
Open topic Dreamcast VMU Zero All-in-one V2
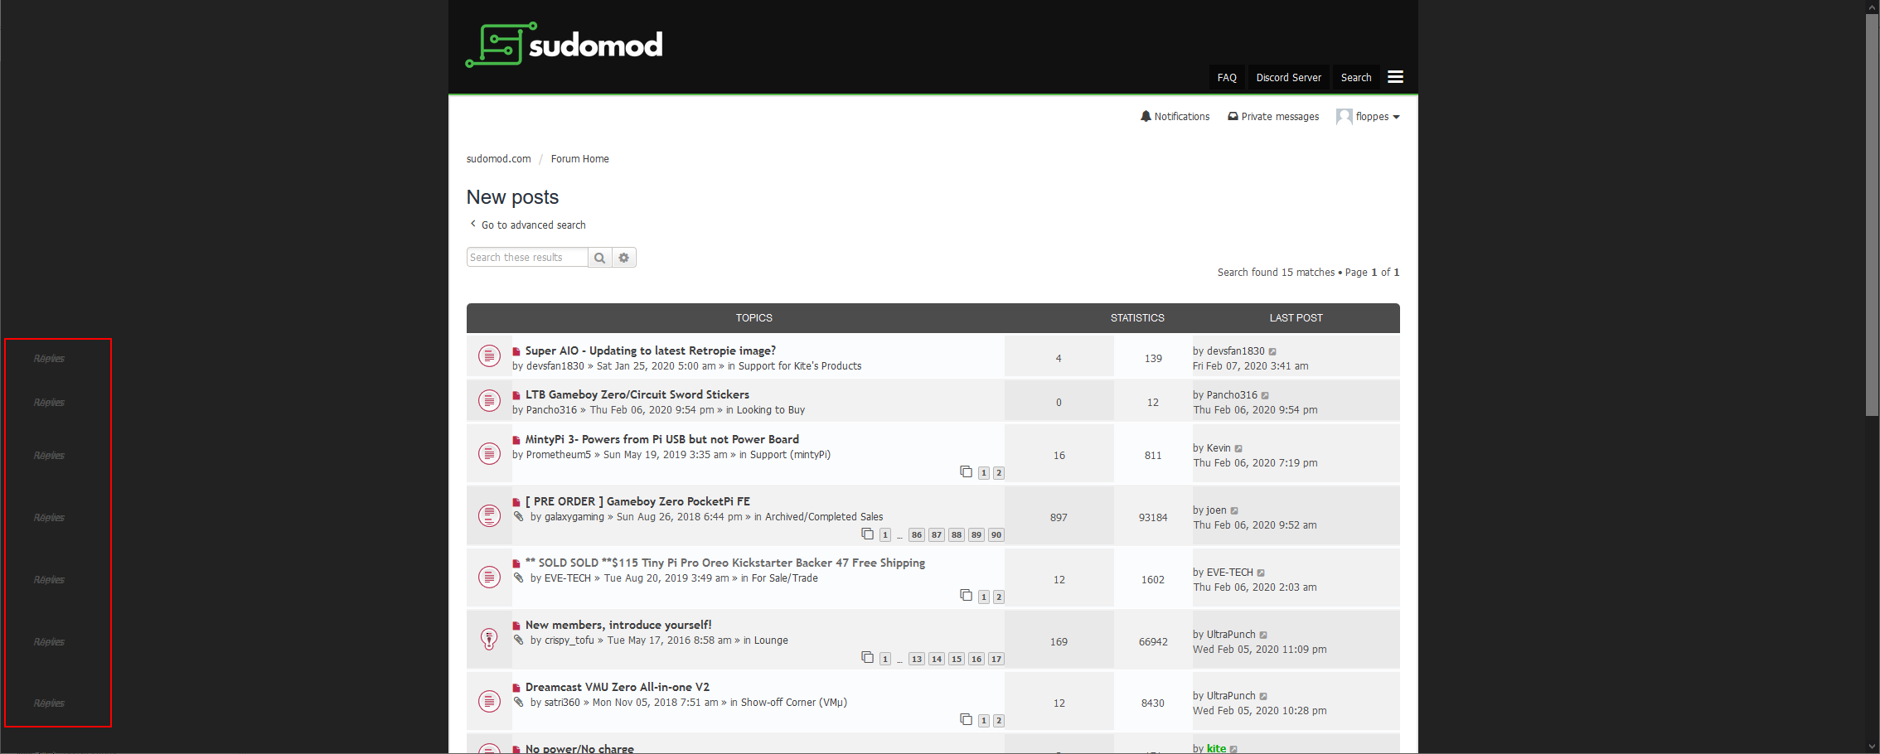pyautogui.click(x=618, y=687)
